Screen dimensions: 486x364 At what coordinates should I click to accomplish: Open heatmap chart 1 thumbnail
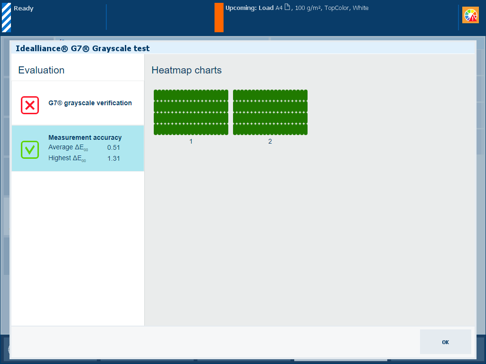pos(191,112)
